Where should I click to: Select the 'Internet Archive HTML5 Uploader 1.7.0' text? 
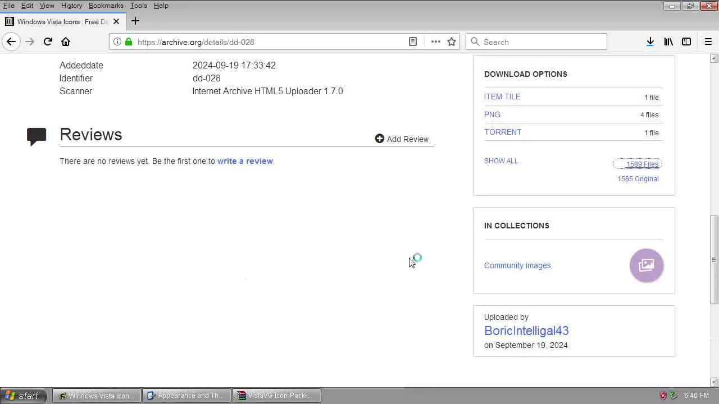[x=267, y=91]
